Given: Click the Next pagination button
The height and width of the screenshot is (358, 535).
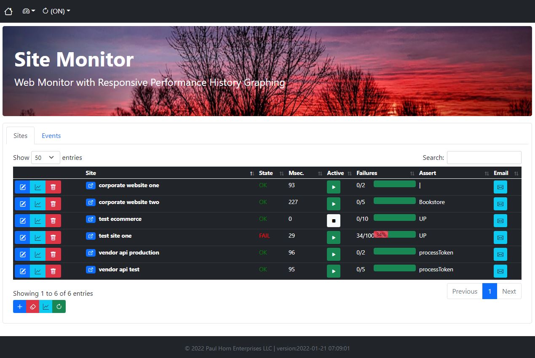Looking at the screenshot, I should (x=509, y=291).
